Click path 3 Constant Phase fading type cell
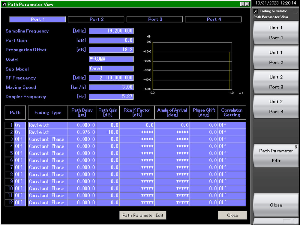The height and width of the screenshot is (225, 300). click(48, 139)
